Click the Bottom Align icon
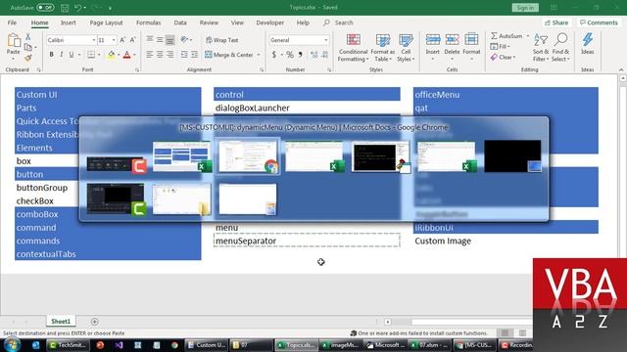The image size is (627, 352). [169, 40]
